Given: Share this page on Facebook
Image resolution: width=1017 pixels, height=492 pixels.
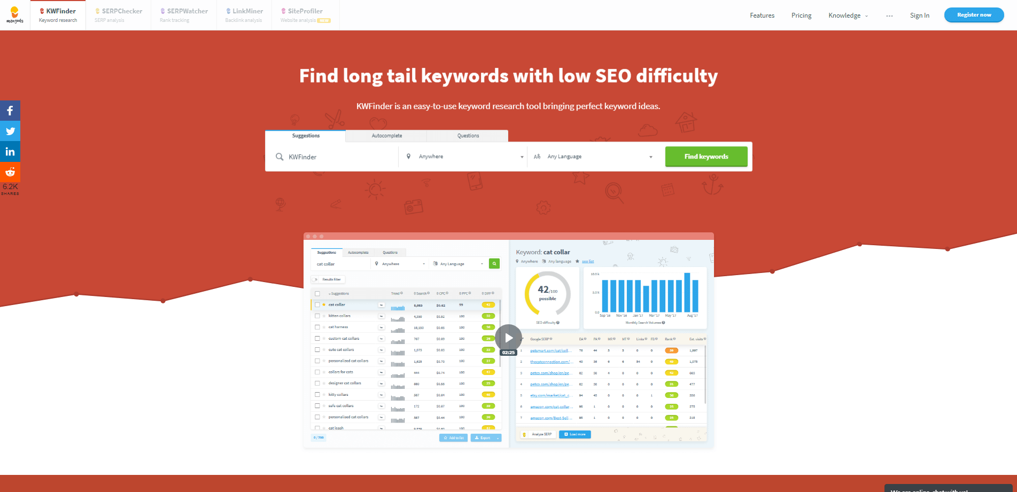Looking at the screenshot, I should pos(10,111).
